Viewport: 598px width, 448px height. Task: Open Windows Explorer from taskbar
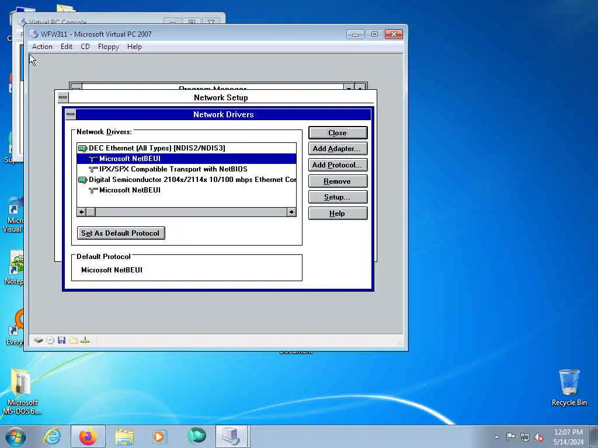pyautogui.click(x=124, y=436)
